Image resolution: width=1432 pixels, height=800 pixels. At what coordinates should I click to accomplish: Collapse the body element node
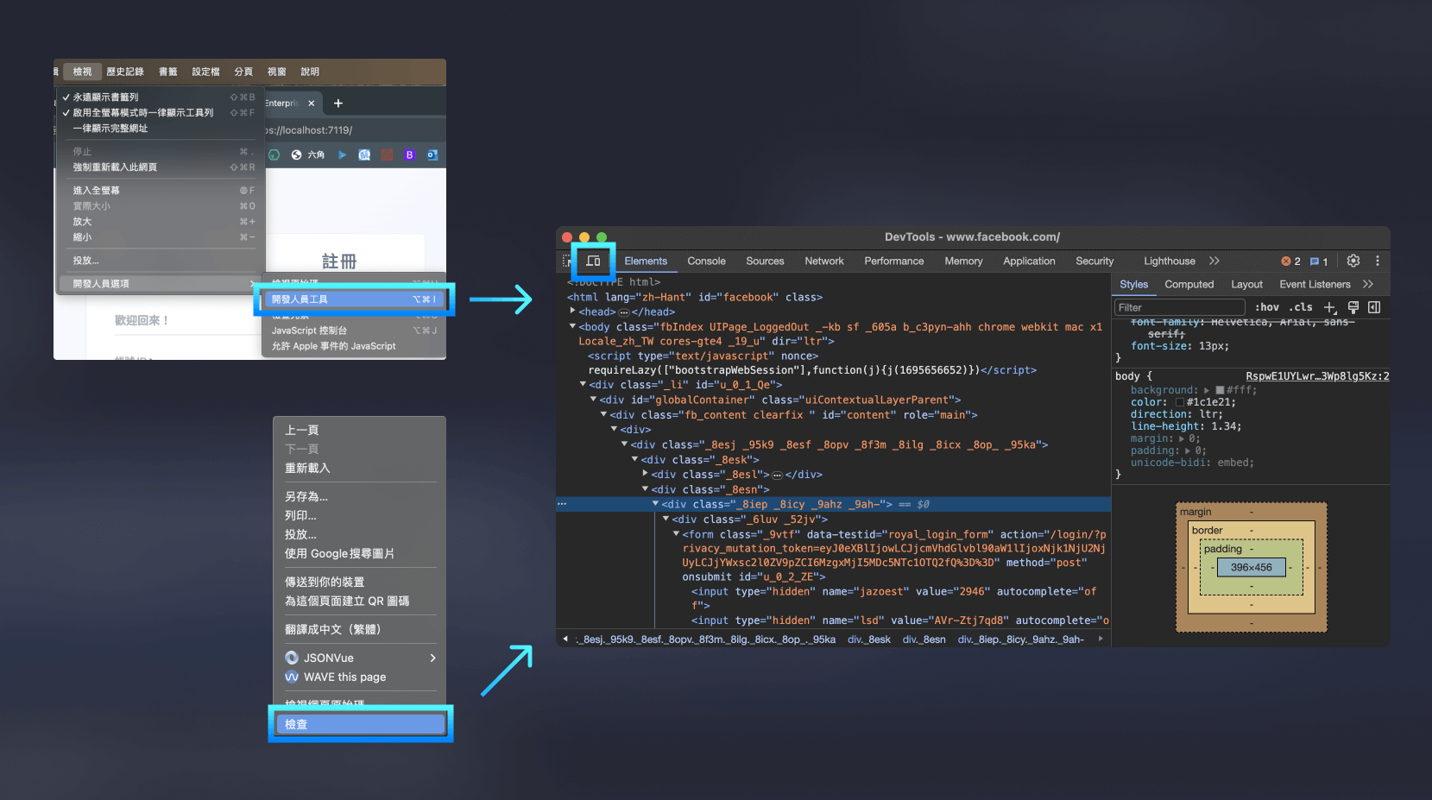tap(572, 326)
